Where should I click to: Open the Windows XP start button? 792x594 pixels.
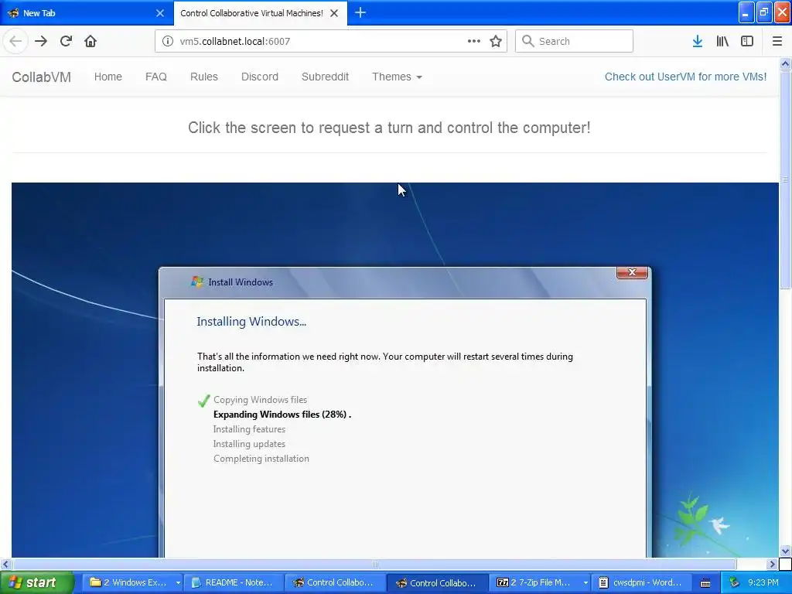pos(36,582)
